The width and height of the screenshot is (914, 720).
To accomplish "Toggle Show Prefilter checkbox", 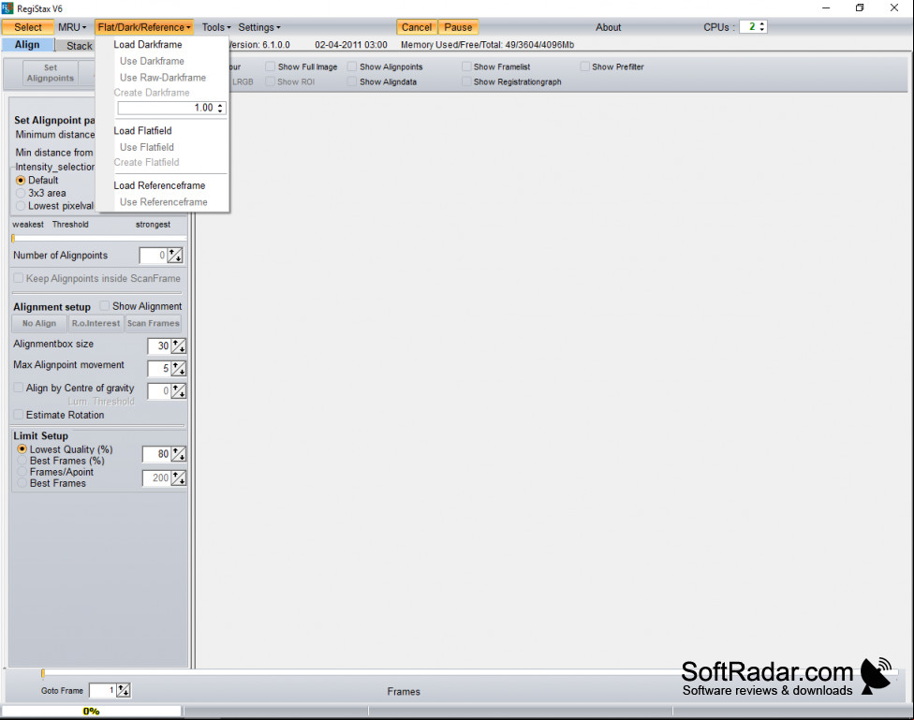I will 584,66.
